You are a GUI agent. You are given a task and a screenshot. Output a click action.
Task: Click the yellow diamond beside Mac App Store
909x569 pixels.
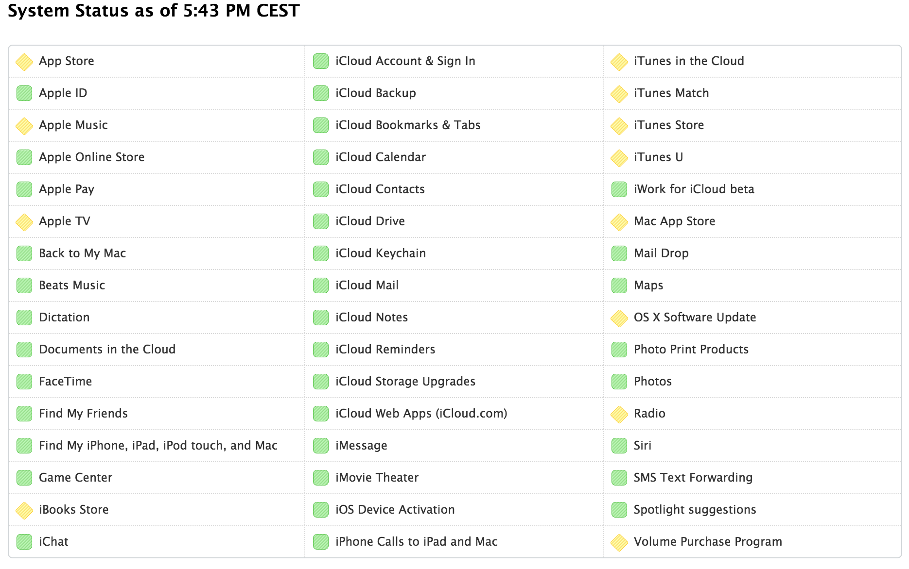[619, 222]
